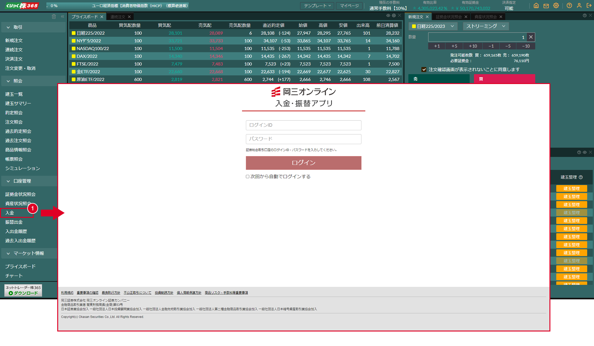Collapse the 口座管理 sidebar section
This screenshot has width=594, height=346.
[x=29, y=181]
